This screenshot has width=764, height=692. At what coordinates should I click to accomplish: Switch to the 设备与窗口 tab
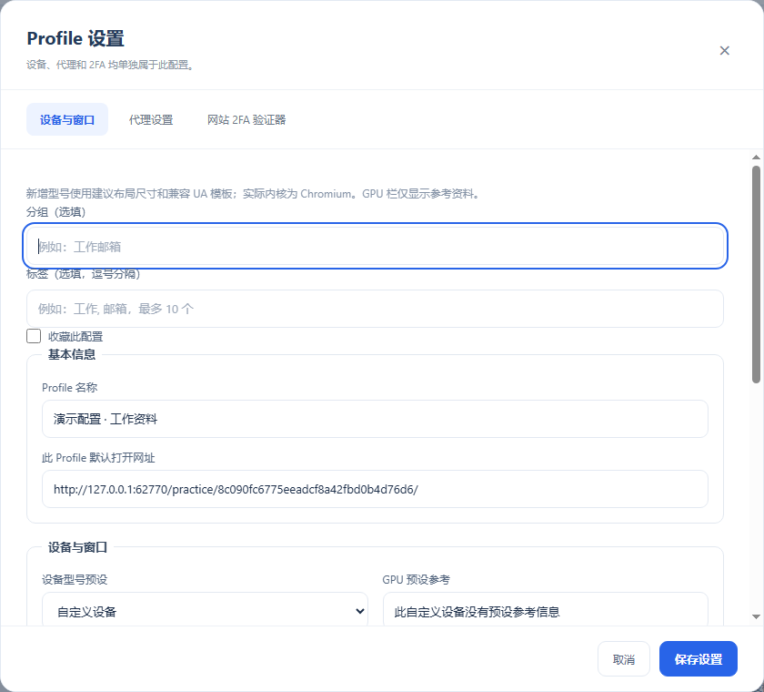[67, 119]
